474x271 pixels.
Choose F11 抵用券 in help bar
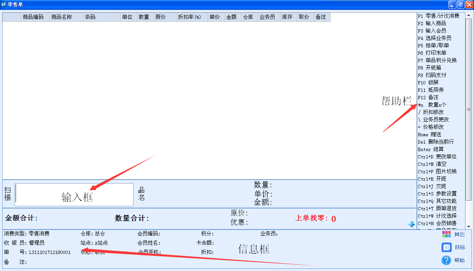(x=431, y=90)
